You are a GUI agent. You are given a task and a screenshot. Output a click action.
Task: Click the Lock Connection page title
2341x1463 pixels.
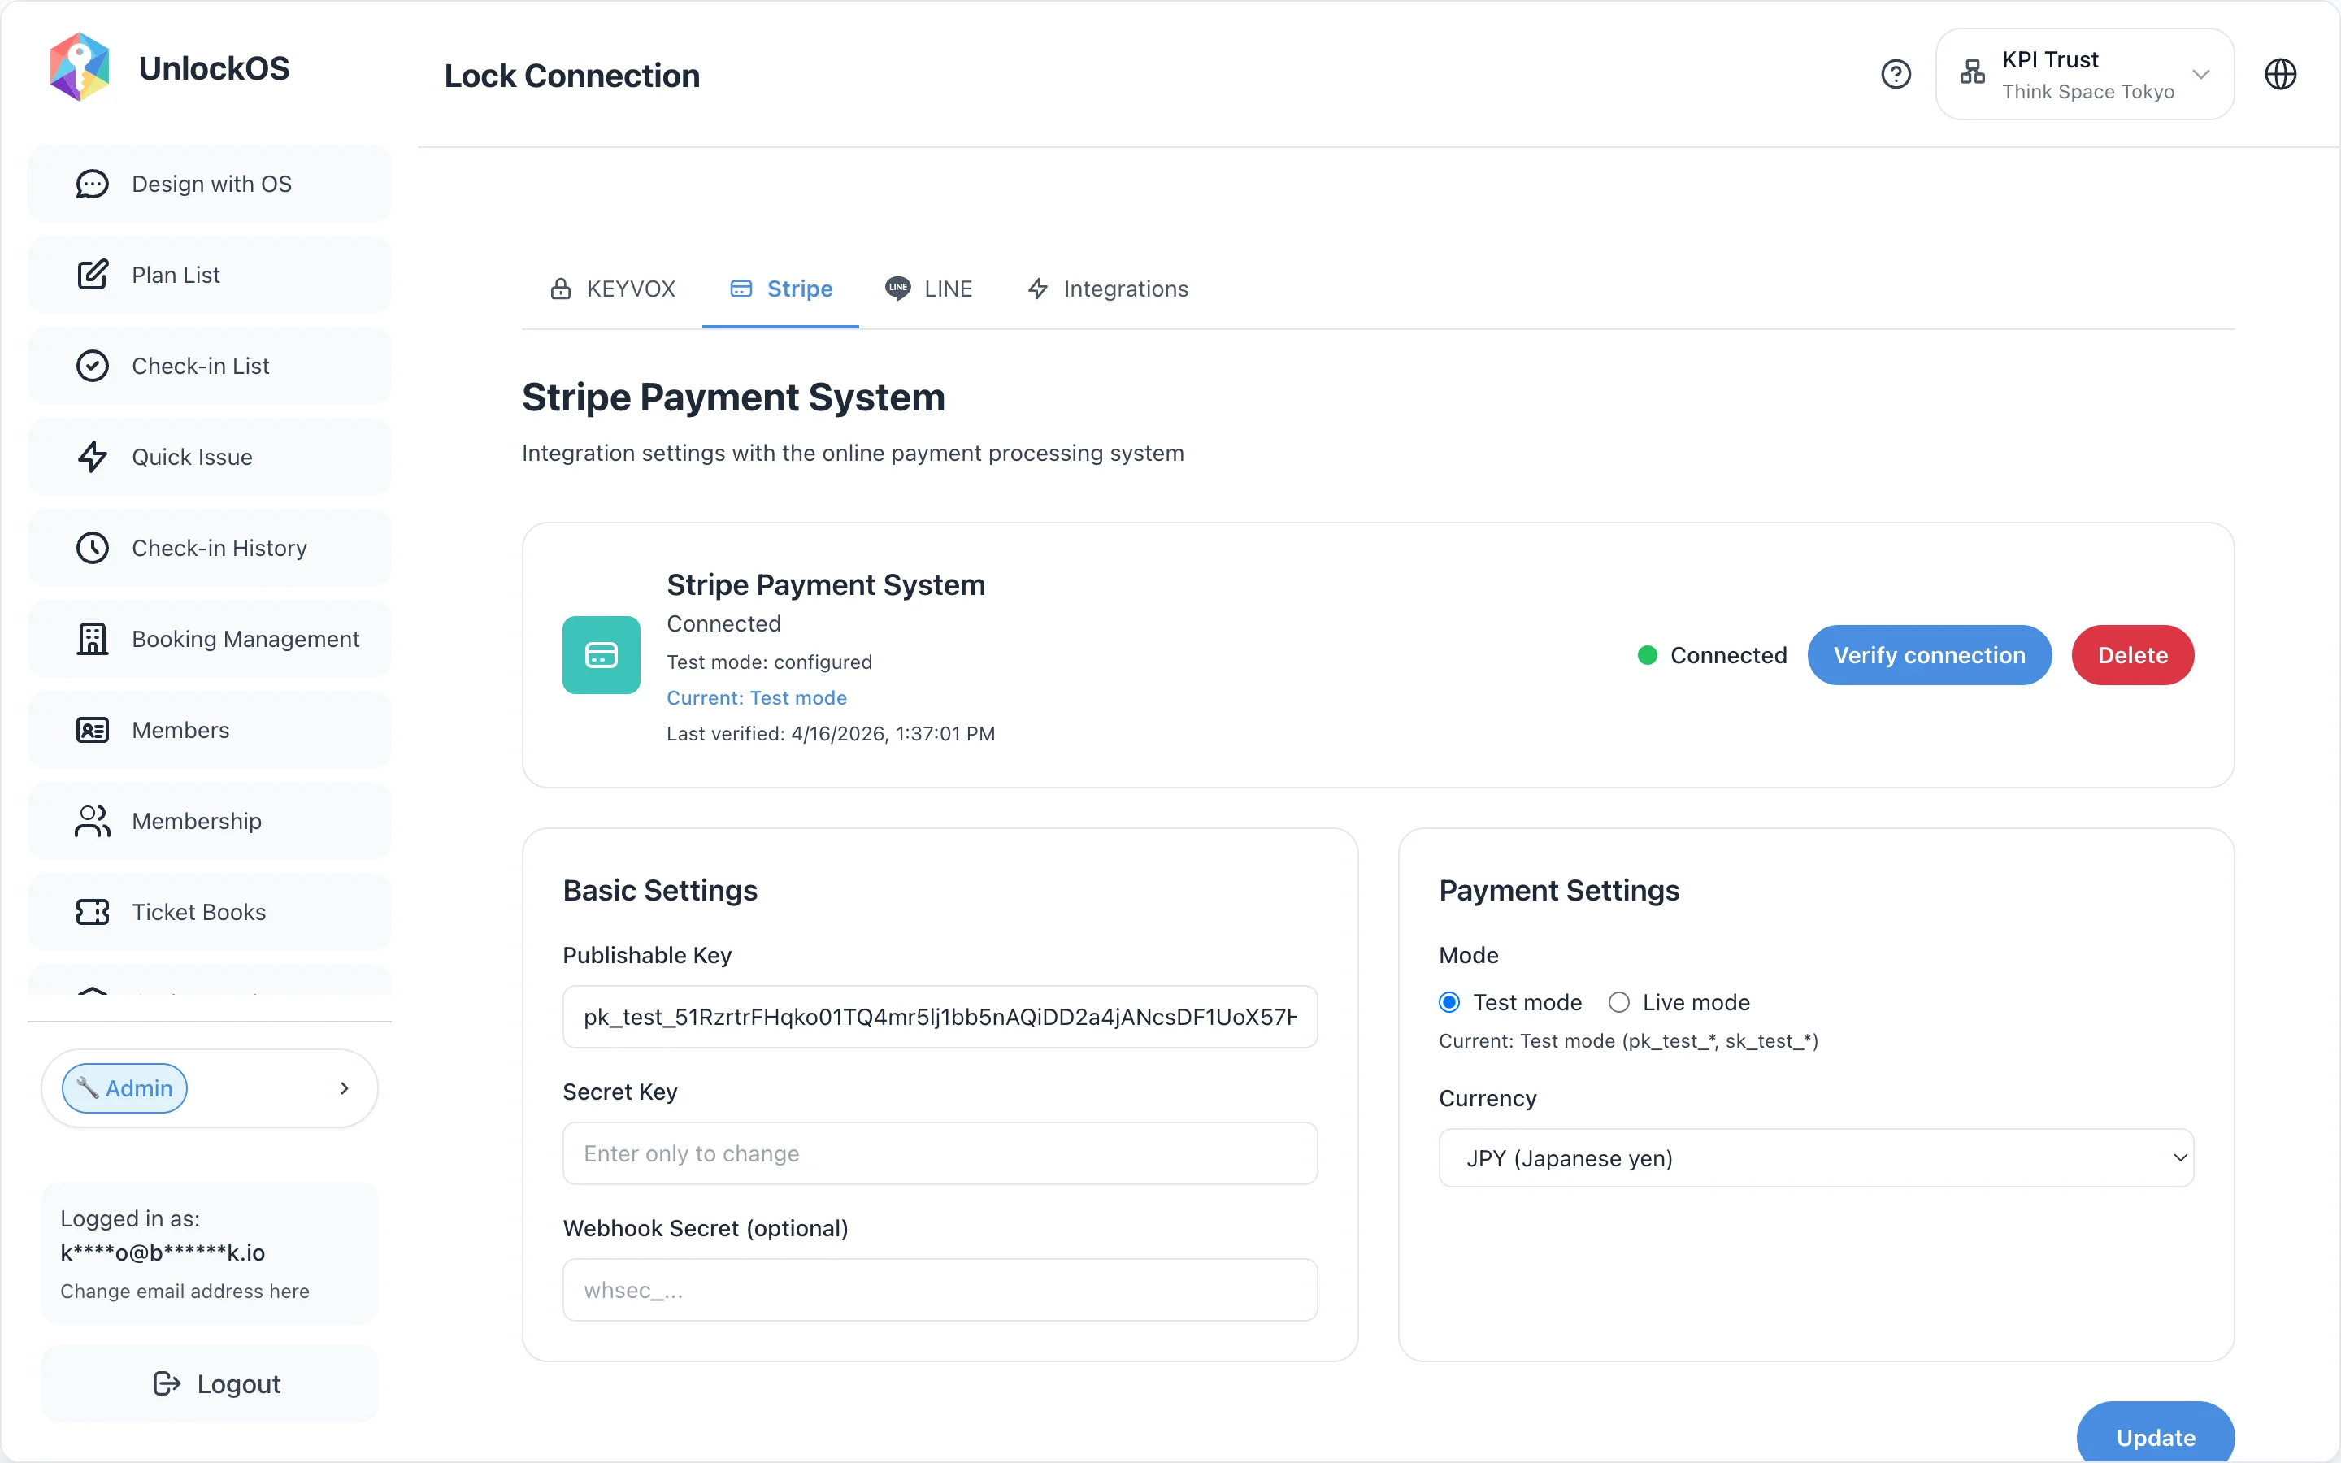[571, 76]
